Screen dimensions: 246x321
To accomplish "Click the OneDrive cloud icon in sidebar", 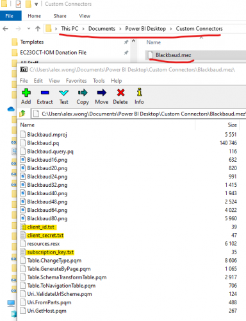I will 11,109.
